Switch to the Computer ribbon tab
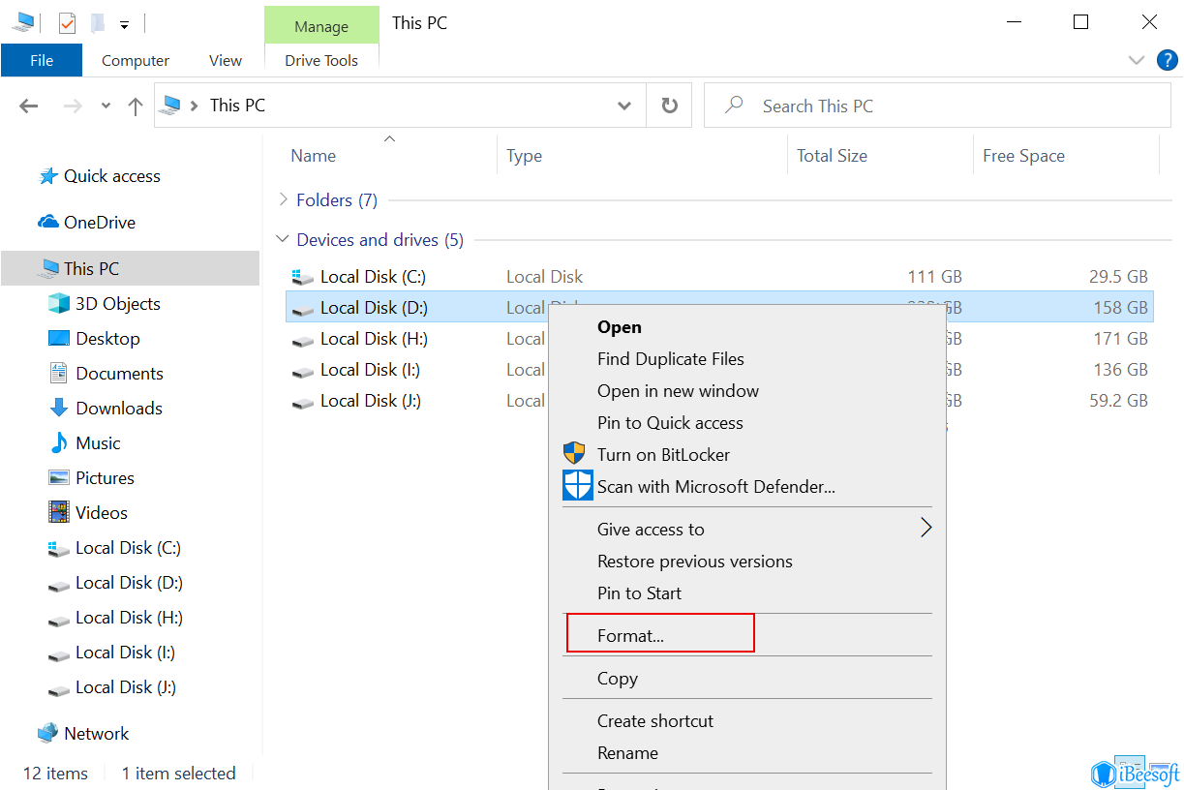Viewport: 1184px width, 790px height. tap(136, 60)
